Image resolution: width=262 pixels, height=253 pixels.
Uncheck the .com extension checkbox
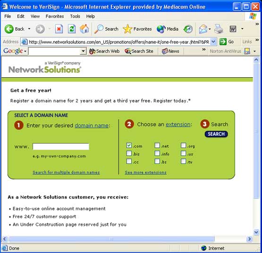[129, 146]
